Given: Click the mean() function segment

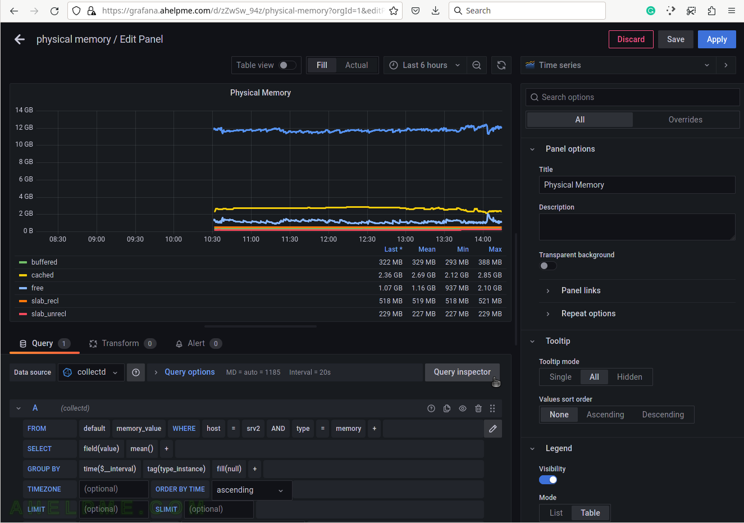Looking at the screenshot, I should [142, 449].
